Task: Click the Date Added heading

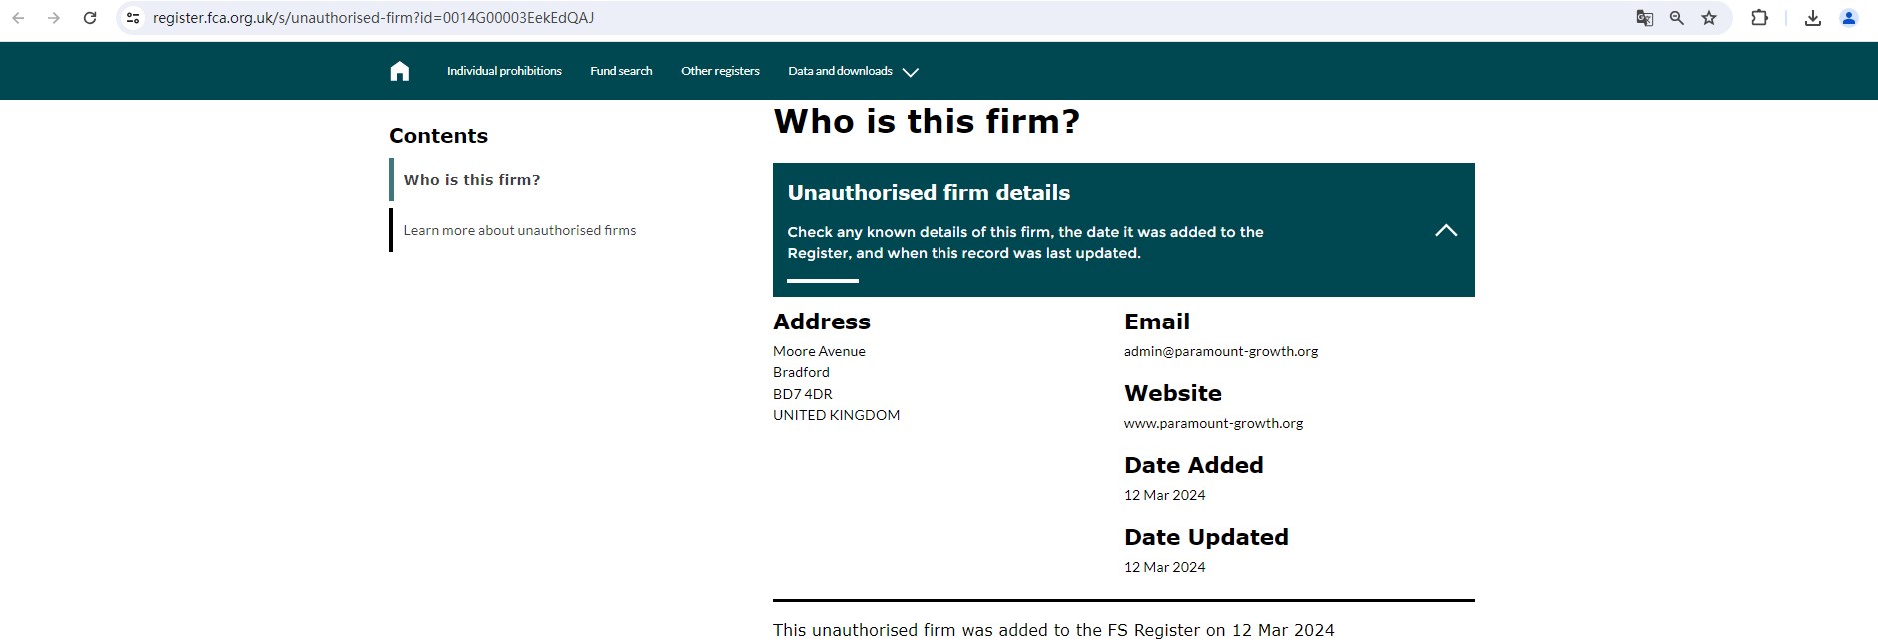Action: pos(1193,465)
